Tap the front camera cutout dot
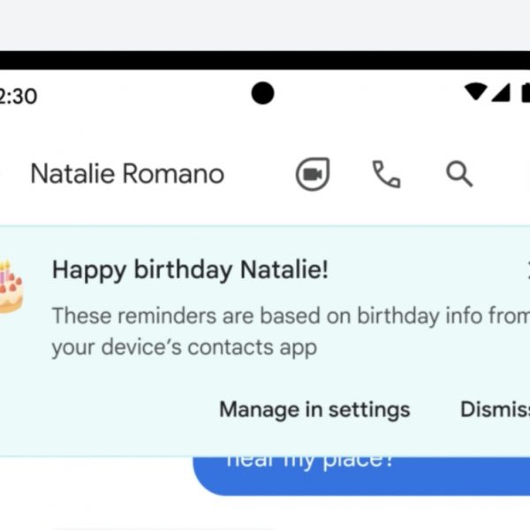The image size is (530, 530). [262, 93]
